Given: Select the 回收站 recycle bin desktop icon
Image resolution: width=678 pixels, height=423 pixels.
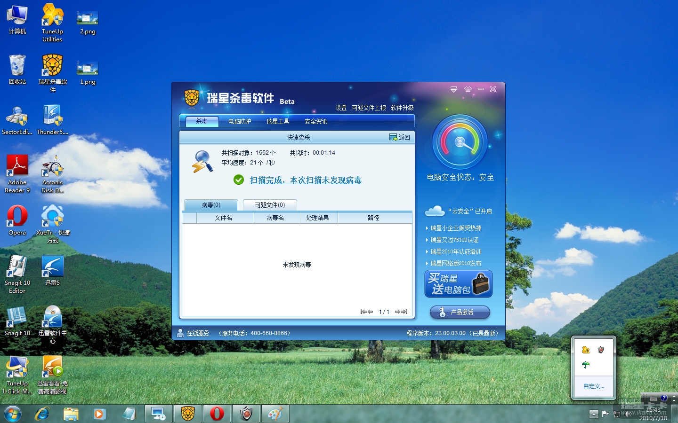Looking at the screenshot, I should click(17, 70).
